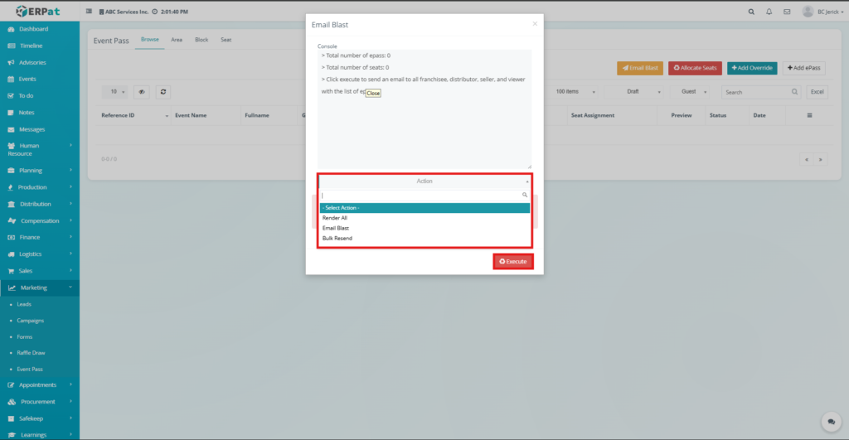Click the Allocate Seats button
849x440 pixels.
pyautogui.click(x=695, y=67)
